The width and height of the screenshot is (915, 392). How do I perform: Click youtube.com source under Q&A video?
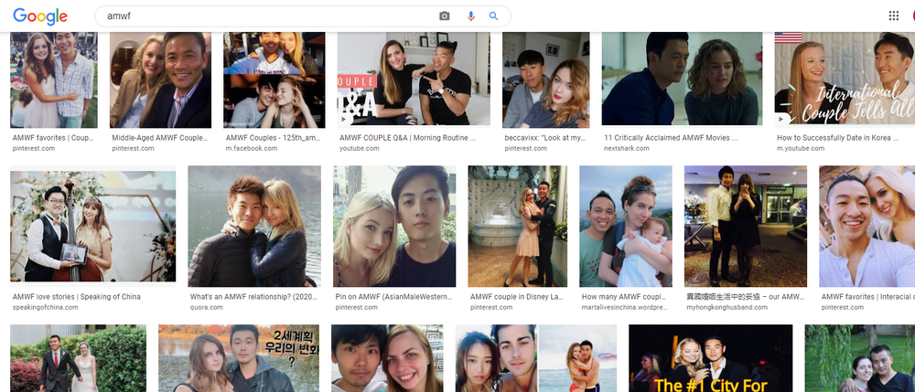coord(360,149)
